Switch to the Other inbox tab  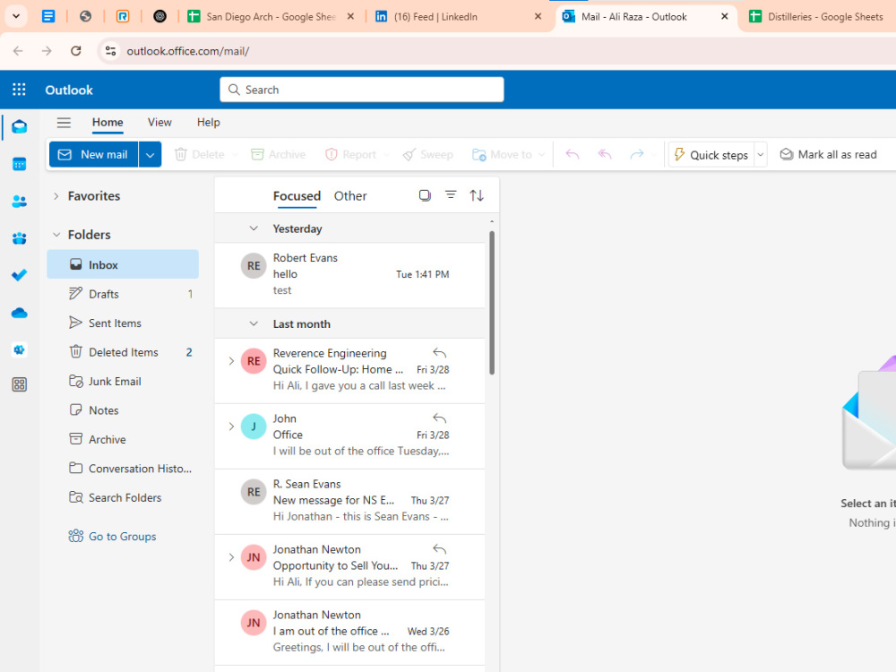(x=350, y=196)
